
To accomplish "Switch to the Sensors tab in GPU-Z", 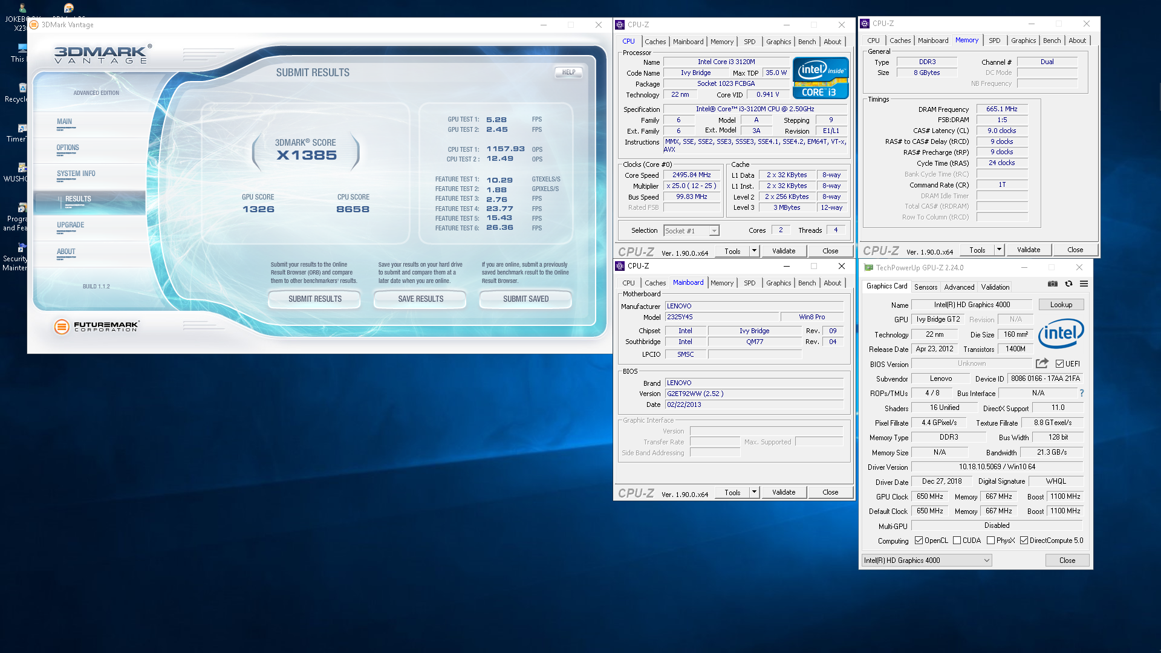I will [926, 287].
